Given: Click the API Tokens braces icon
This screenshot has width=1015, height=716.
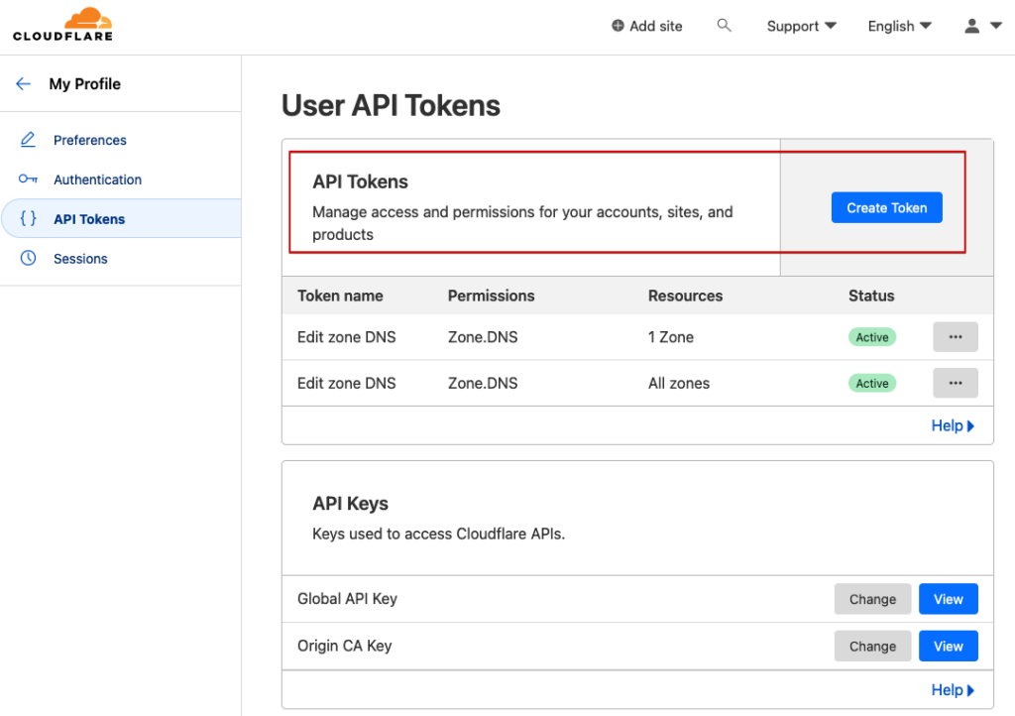Looking at the screenshot, I should 28,219.
